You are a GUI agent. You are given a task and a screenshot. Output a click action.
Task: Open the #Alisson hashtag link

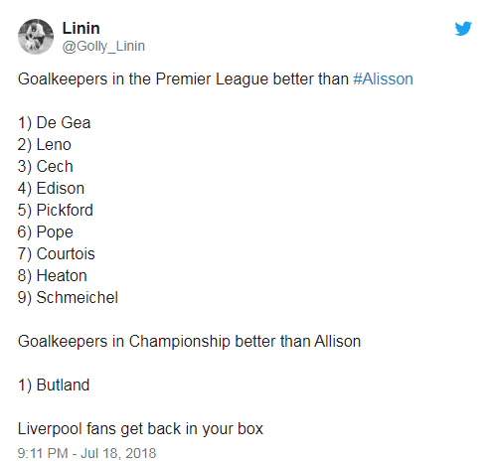coord(383,79)
